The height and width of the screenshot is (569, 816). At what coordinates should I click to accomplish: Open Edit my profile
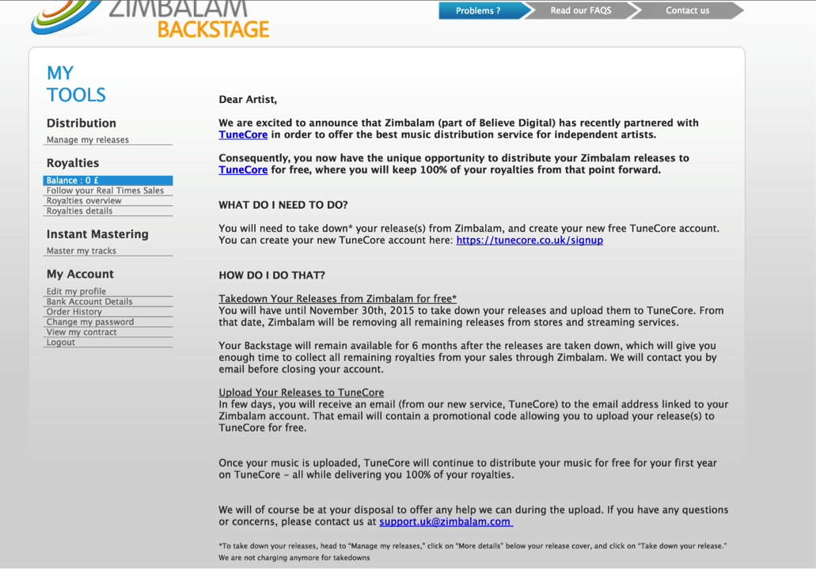tap(76, 291)
